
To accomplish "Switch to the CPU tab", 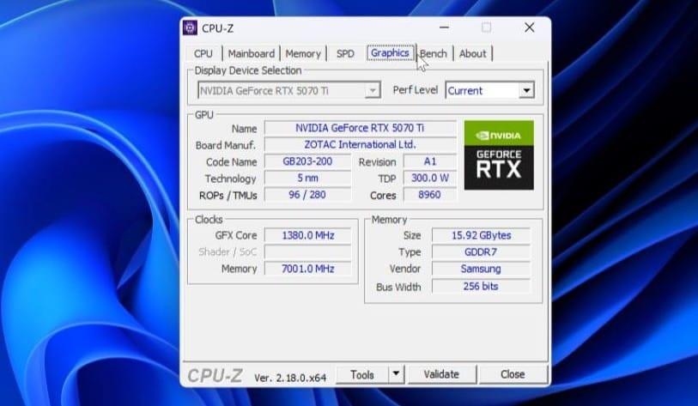I will (203, 53).
